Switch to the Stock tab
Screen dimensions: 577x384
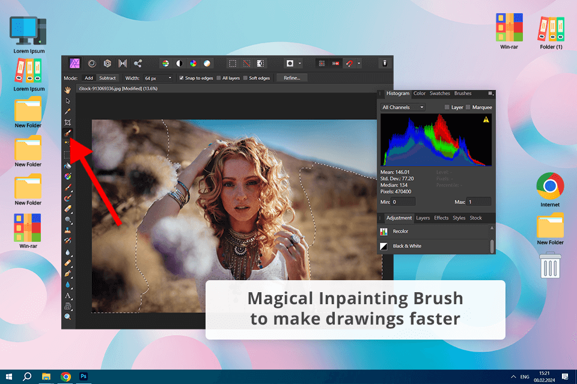475,218
